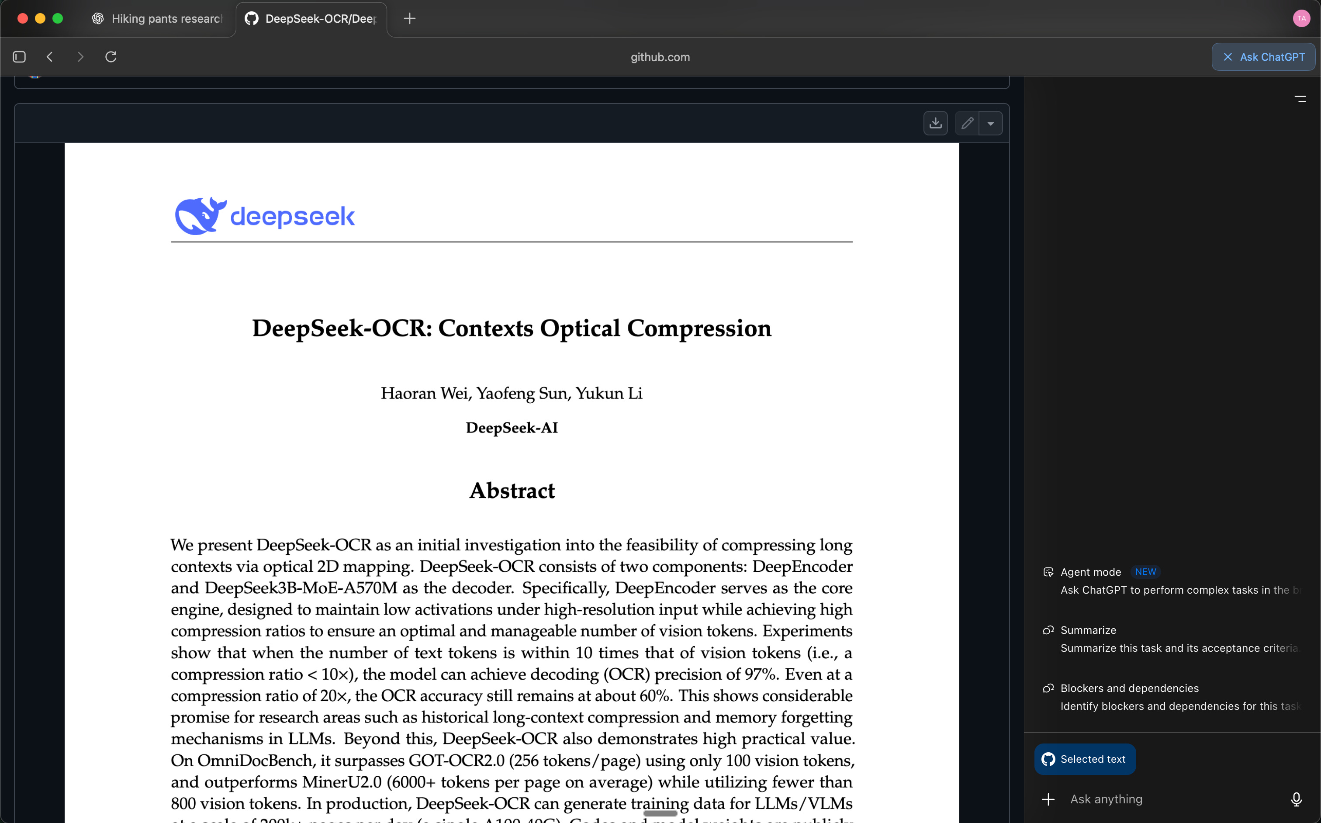
Task: Download the PDF file
Action: 935,123
